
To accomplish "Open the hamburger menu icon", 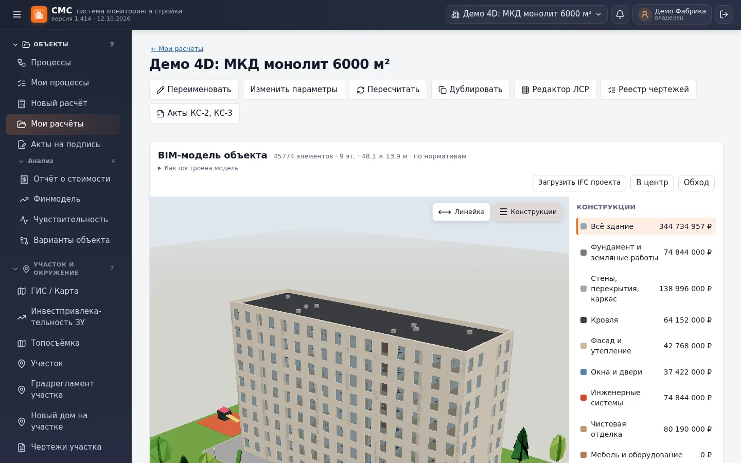I will [17, 14].
